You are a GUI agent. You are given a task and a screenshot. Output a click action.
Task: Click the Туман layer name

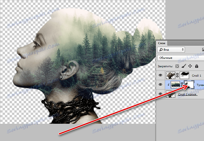point(200,85)
